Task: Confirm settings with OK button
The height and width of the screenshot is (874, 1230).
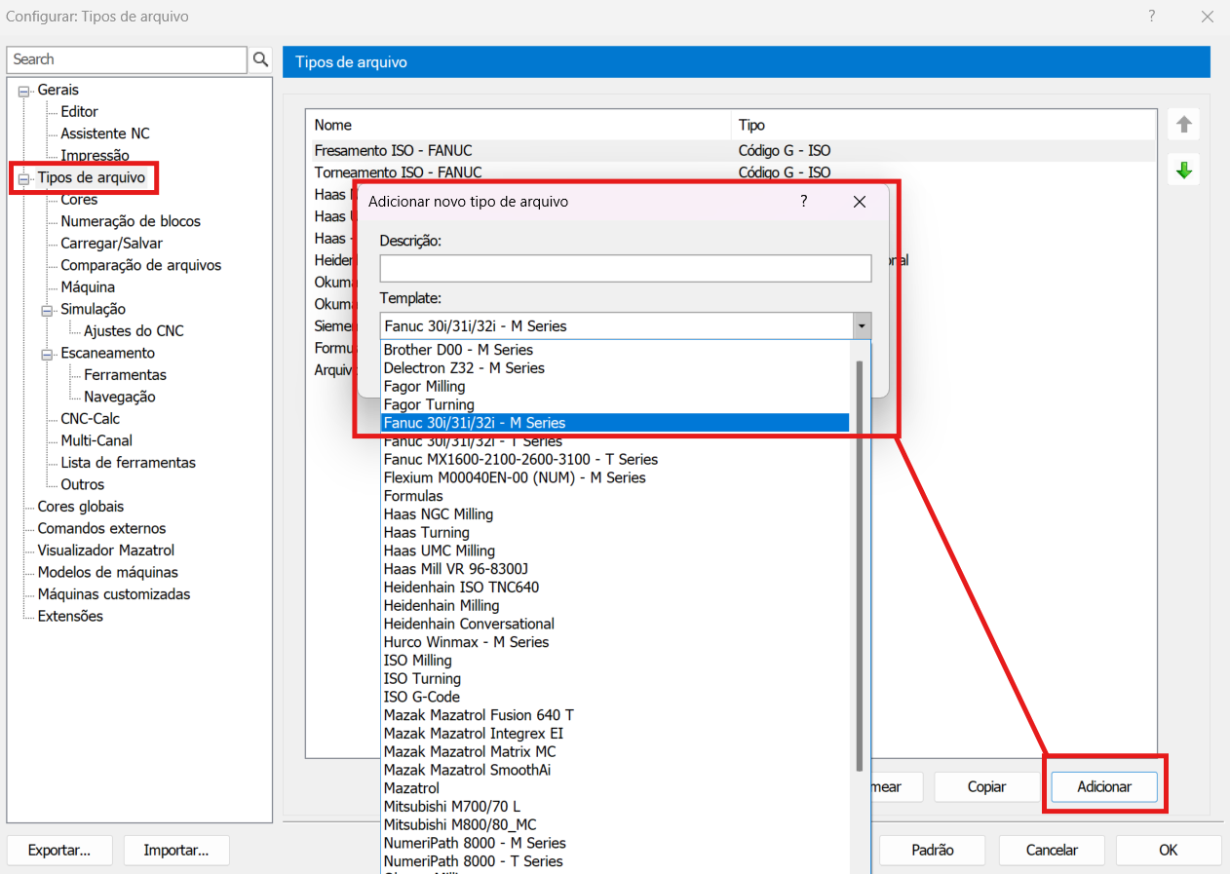Action: pyautogui.click(x=1169, y=850)
